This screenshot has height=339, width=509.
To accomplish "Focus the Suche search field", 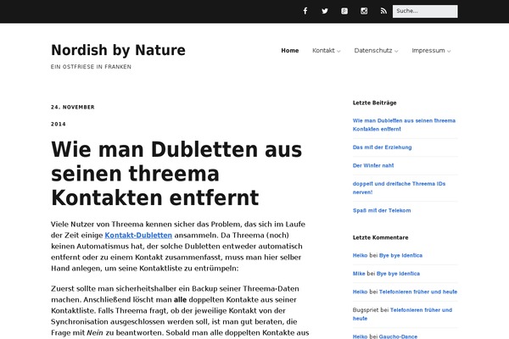I will coord(425,11).
